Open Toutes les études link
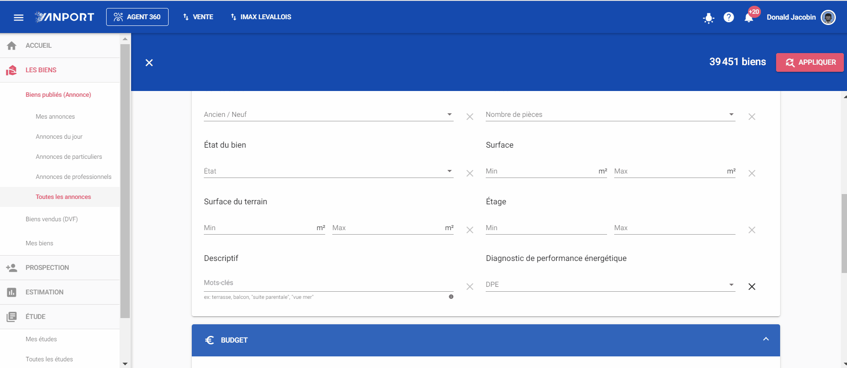Image resolution: width=847 pixels, height=368 pixels. 49,359
